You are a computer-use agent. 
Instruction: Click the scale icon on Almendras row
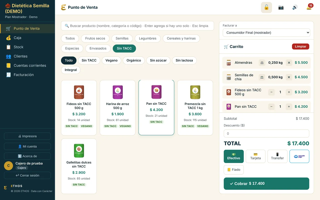click(x=262, y=63)
